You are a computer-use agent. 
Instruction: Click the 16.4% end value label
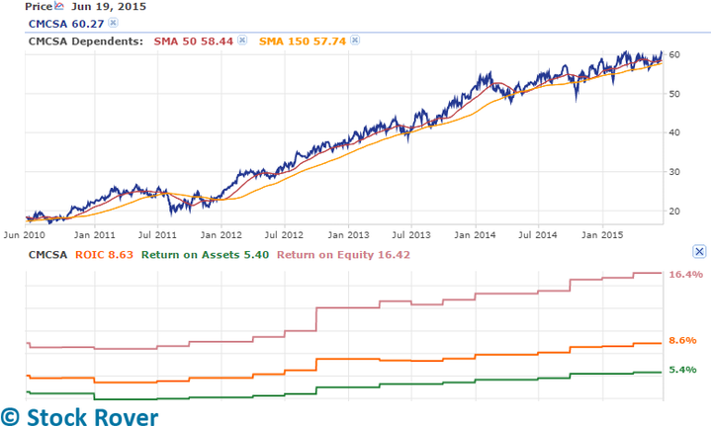click(x=685, y=274)
